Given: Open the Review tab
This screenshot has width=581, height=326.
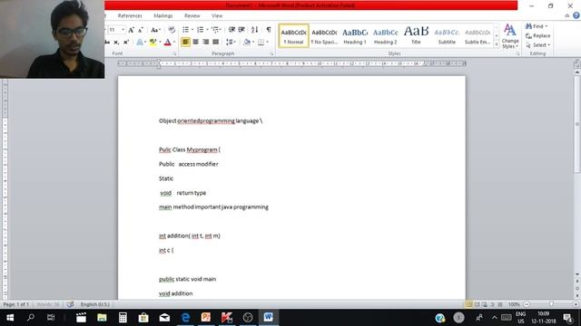Looking at the screenshot, I should 192,16.
